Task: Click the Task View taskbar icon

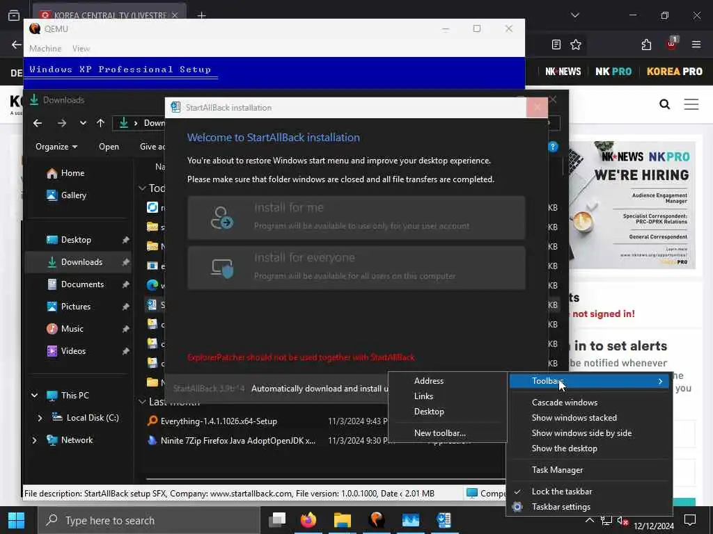Action: coord(276,520)
